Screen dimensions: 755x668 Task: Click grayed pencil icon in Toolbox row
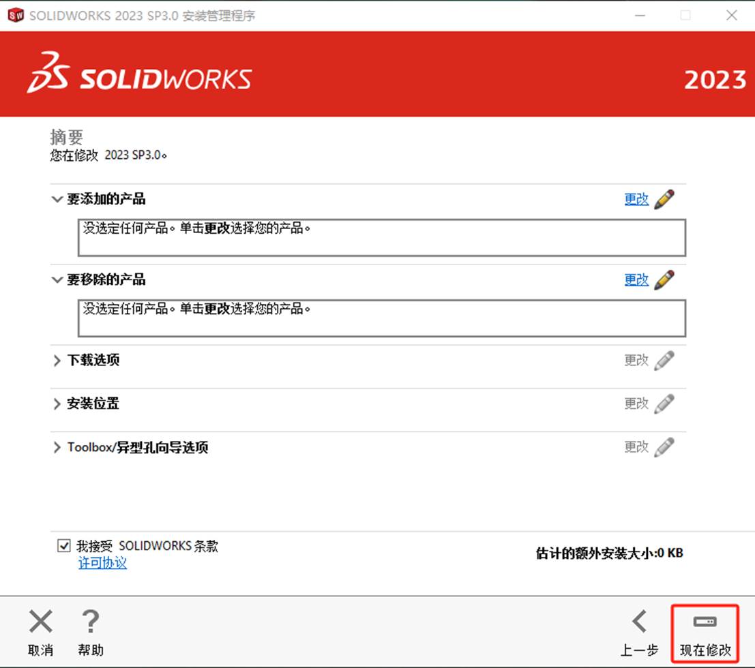point(664,447)
